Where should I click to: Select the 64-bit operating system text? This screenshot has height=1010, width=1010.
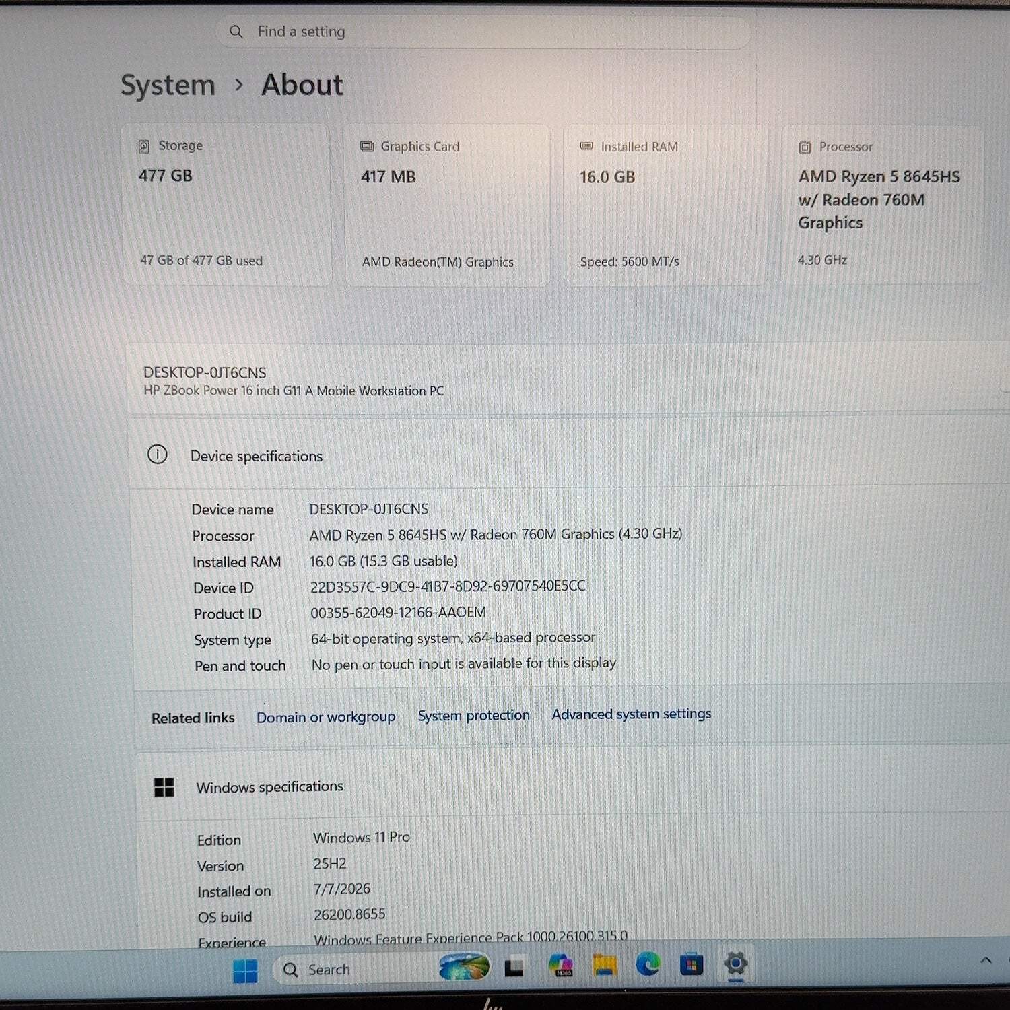click(x=453, y=638)
